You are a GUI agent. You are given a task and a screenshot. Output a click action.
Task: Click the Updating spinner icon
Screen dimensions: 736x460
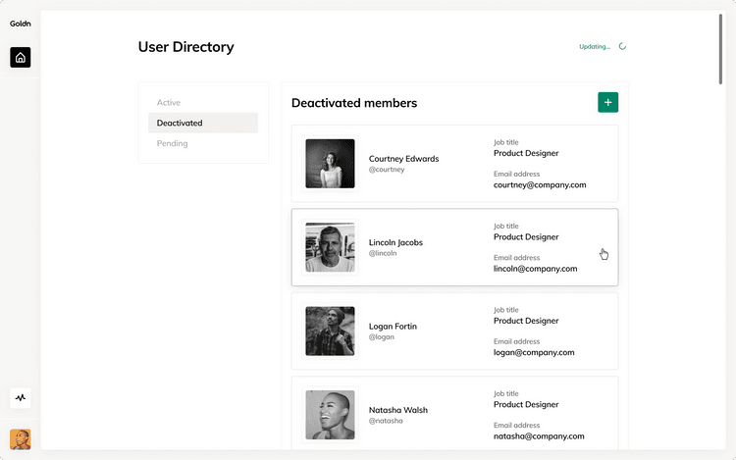coord(622,46)
